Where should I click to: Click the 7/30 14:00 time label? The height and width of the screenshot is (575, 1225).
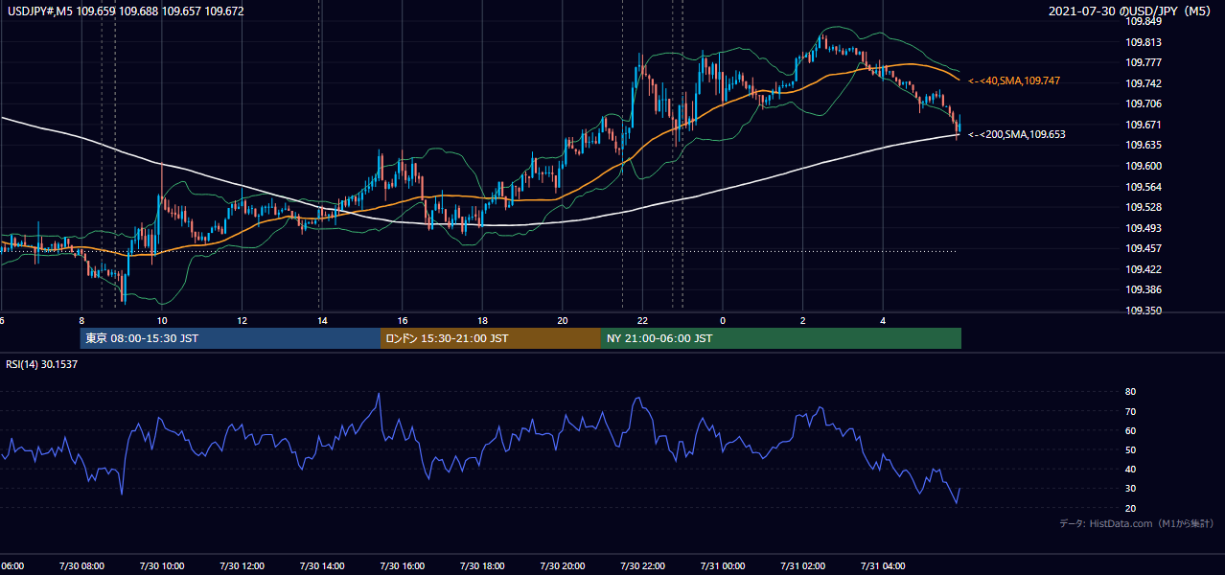point(322,566)
